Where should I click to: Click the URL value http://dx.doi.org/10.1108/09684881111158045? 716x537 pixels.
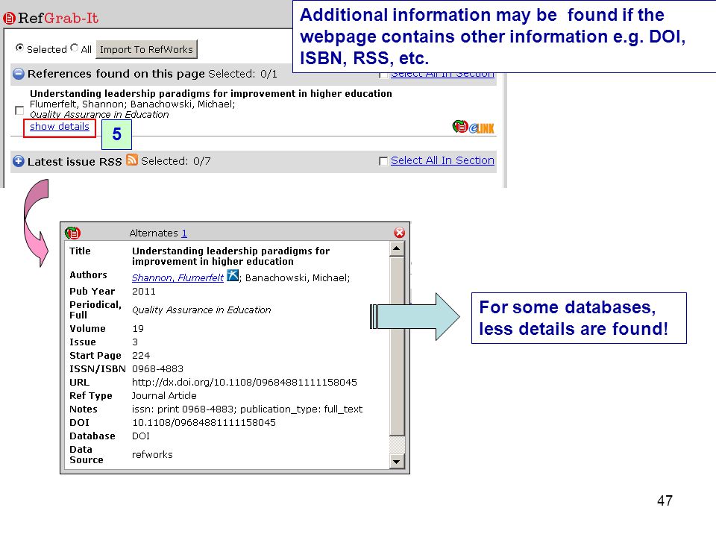245,382
